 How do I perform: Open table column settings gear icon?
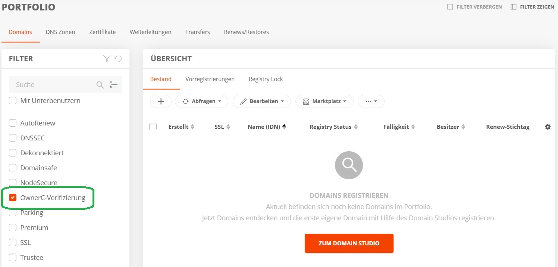(548, 127)
